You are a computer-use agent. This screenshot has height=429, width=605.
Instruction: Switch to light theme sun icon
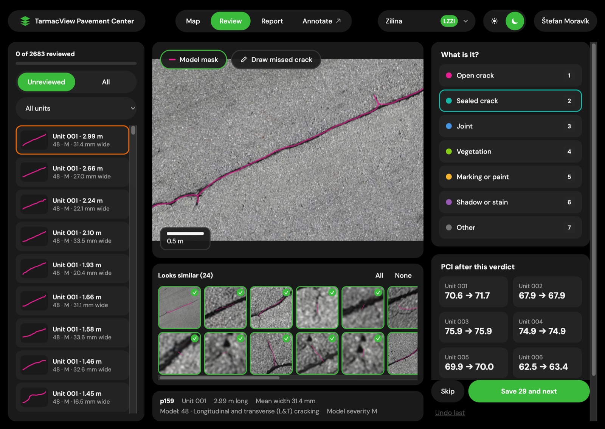[494, 21]
